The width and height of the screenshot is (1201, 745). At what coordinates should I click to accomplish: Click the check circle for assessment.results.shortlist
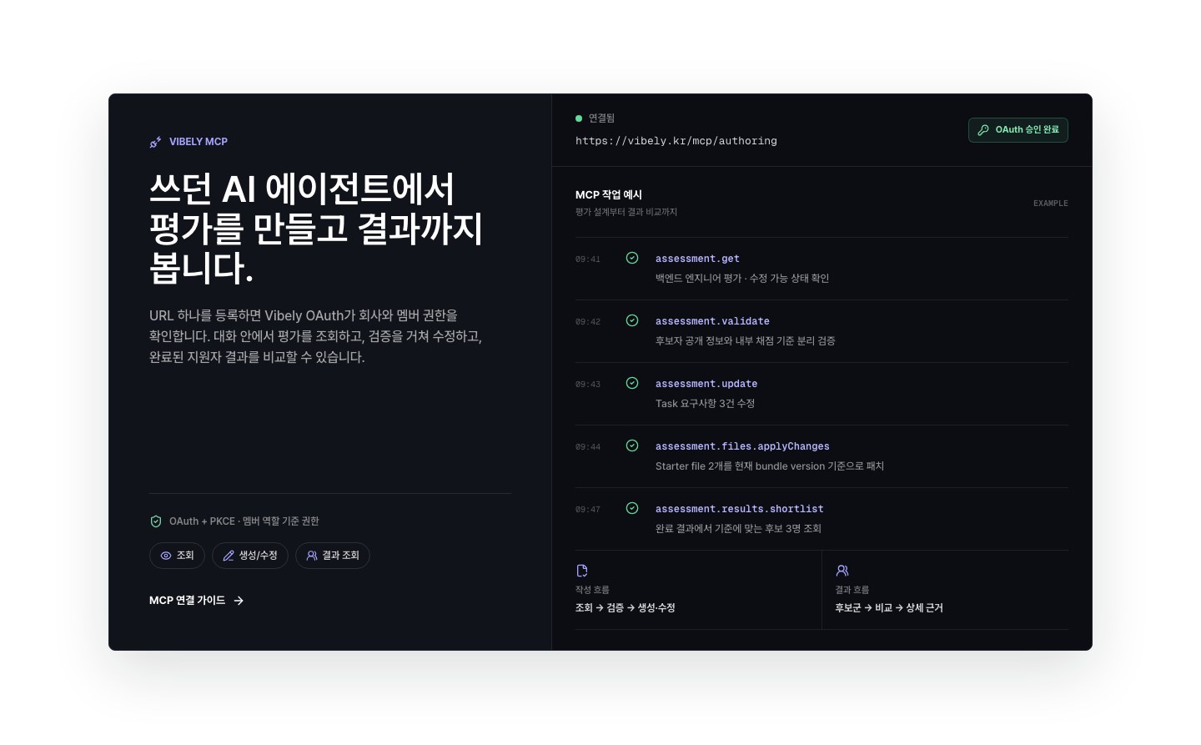632,508
